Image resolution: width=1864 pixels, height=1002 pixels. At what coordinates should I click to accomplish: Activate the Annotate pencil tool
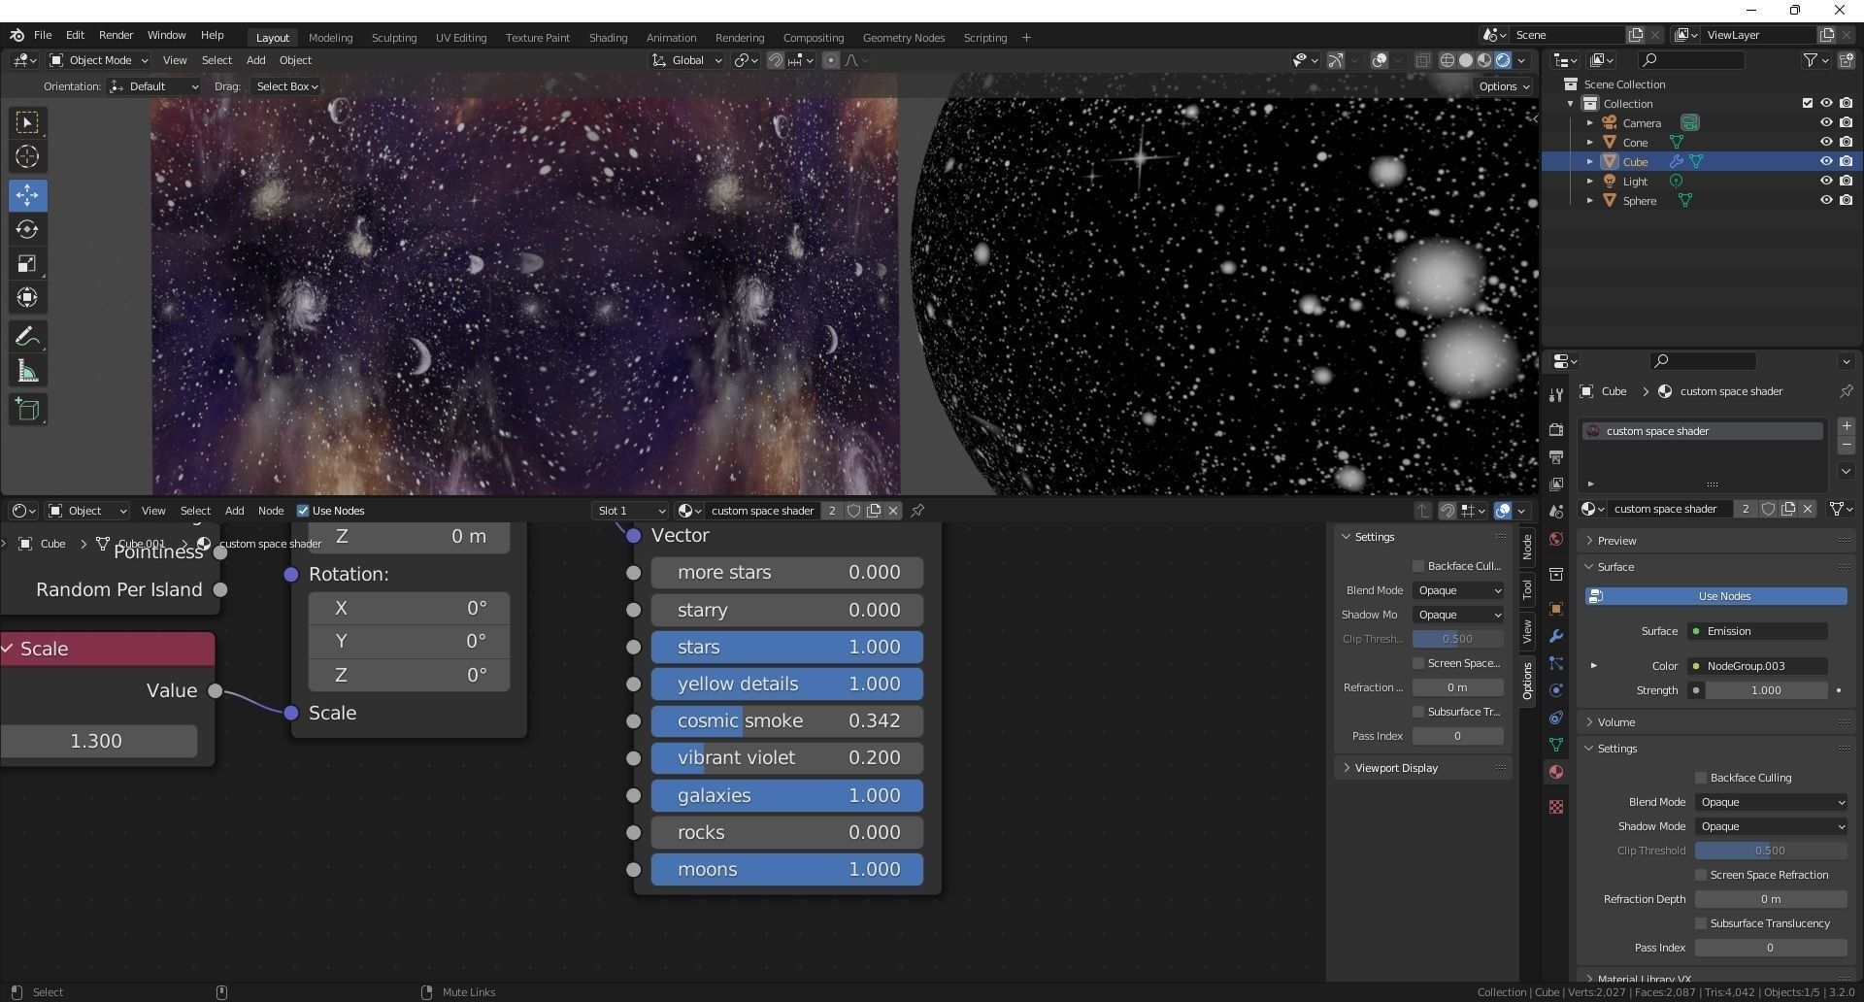click(27, 337)
